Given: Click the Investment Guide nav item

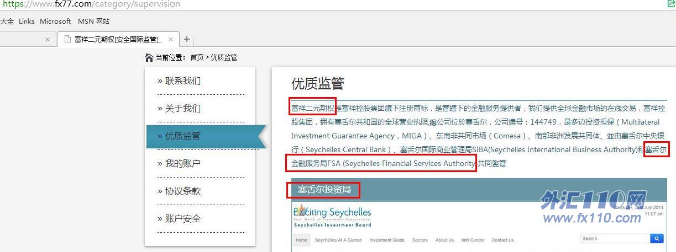Looking at the screenshot, I should click(x=387, y=240).
